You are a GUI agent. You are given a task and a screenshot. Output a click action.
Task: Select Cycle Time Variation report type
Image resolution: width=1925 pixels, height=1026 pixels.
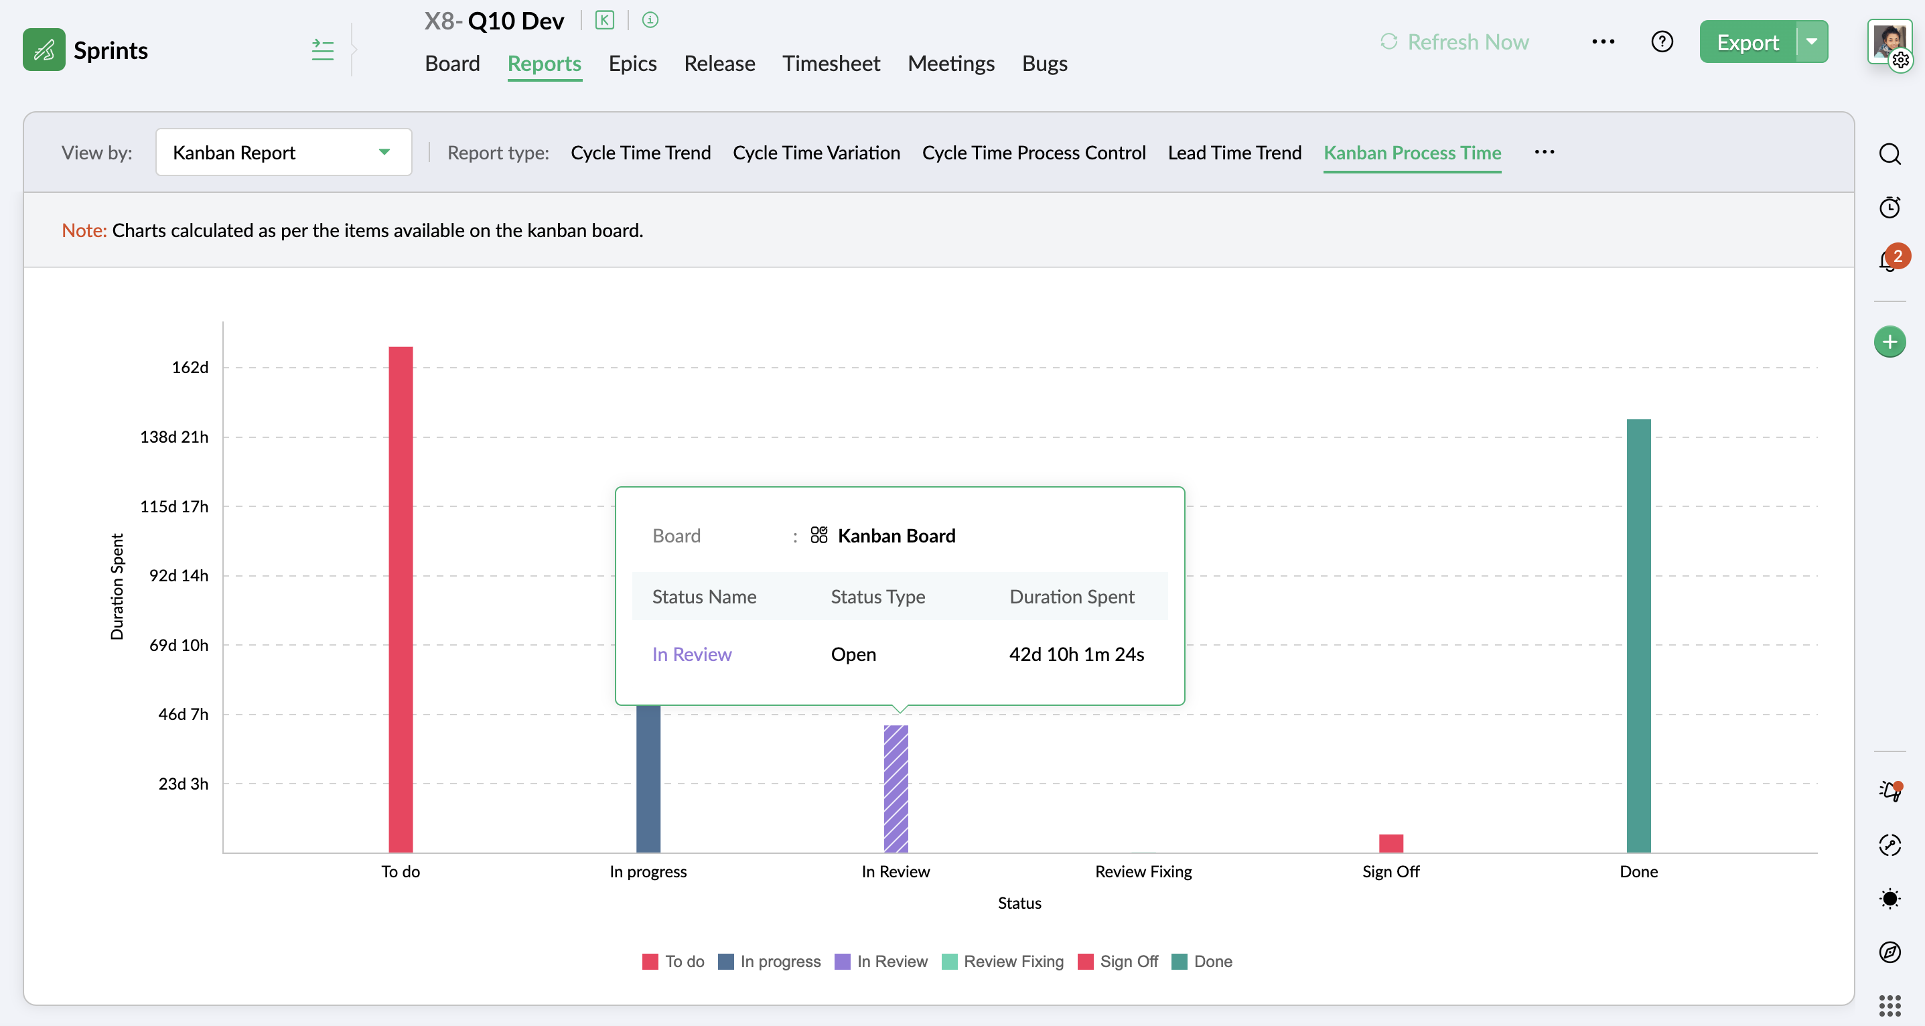[816, 153]
